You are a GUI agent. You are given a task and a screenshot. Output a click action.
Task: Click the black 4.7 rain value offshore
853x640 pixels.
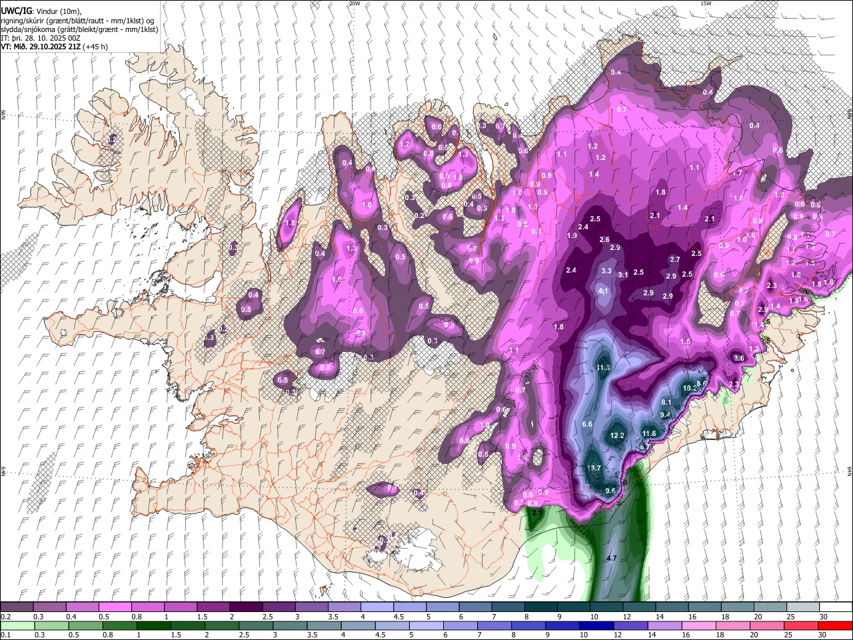click(x=612, y=558)
